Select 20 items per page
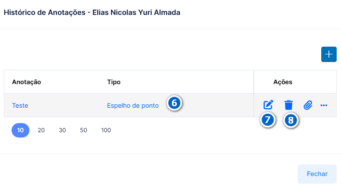341x188 pixels. pyautogui.click(x=41, y=130)
